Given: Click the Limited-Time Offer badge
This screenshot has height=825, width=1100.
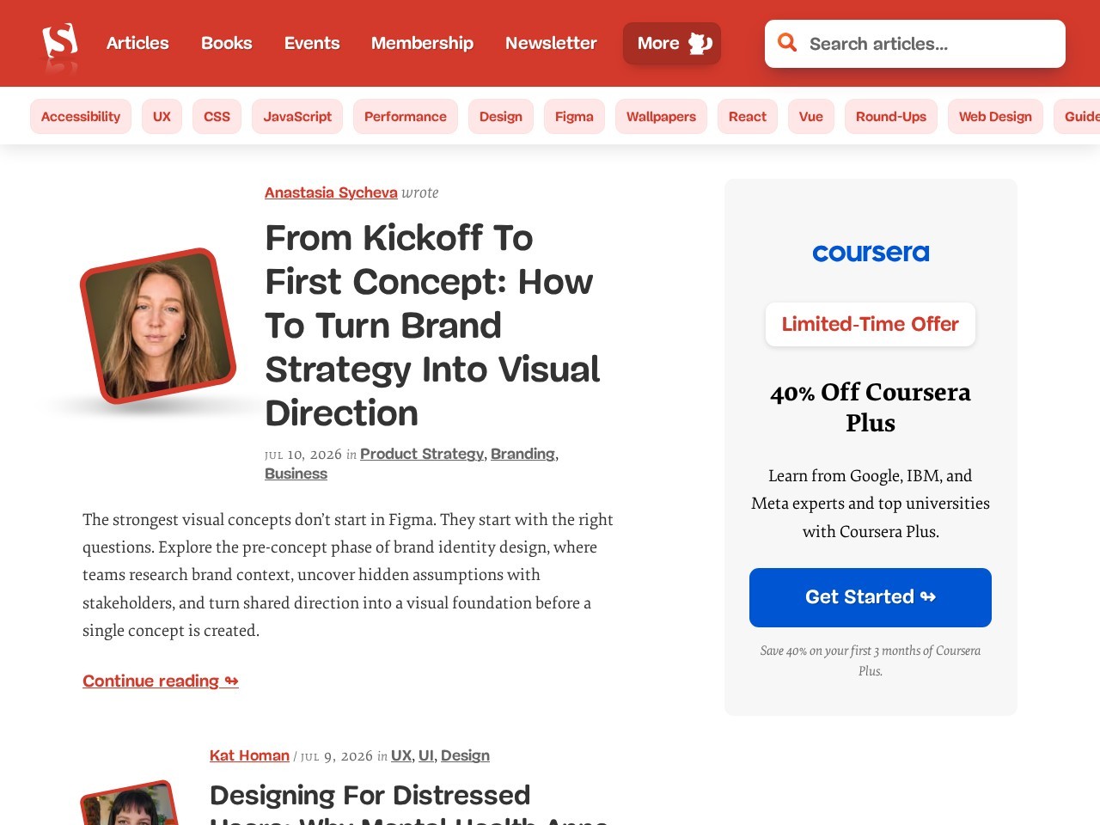Looking at the screenshot, I should click(x=871, y=324).
